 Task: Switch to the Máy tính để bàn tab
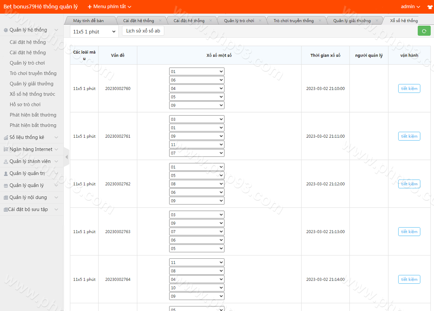click(x=88, y=21)
